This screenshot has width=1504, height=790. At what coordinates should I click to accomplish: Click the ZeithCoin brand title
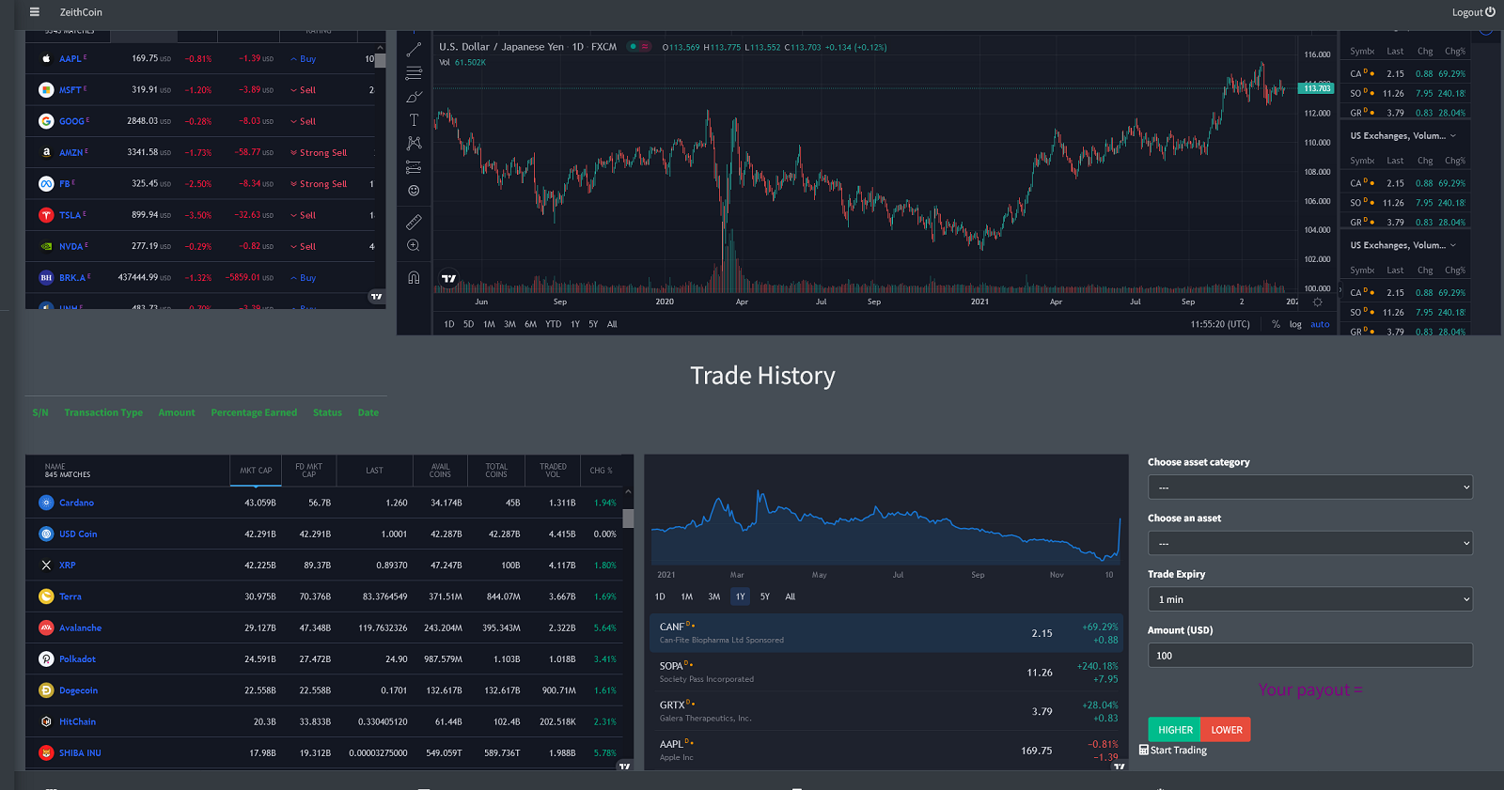(x=81, y=12)
